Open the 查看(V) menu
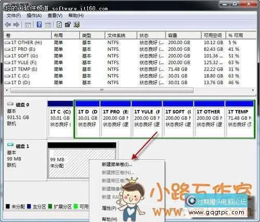 pos(55,16)
